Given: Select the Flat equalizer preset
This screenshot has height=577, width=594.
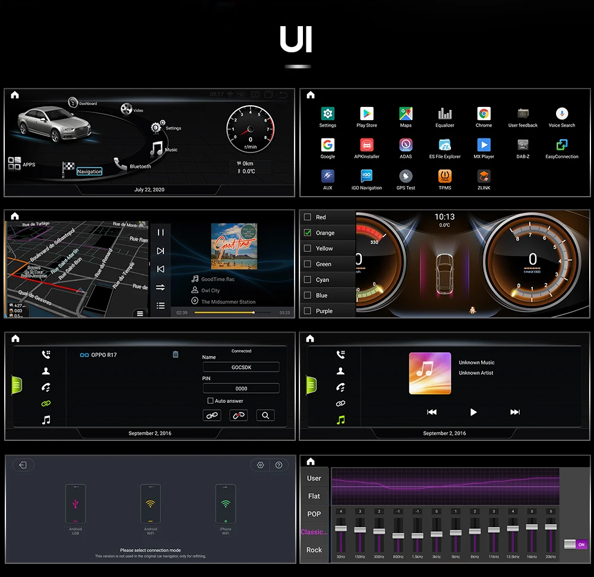Looking at the screenshot, I should (314, 496).
